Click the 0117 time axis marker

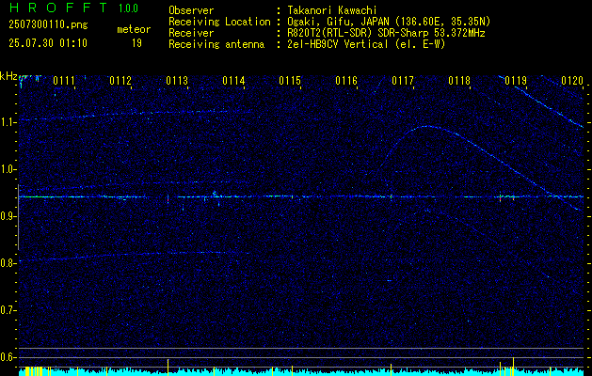pyautogui.click(x=403, y=81)
